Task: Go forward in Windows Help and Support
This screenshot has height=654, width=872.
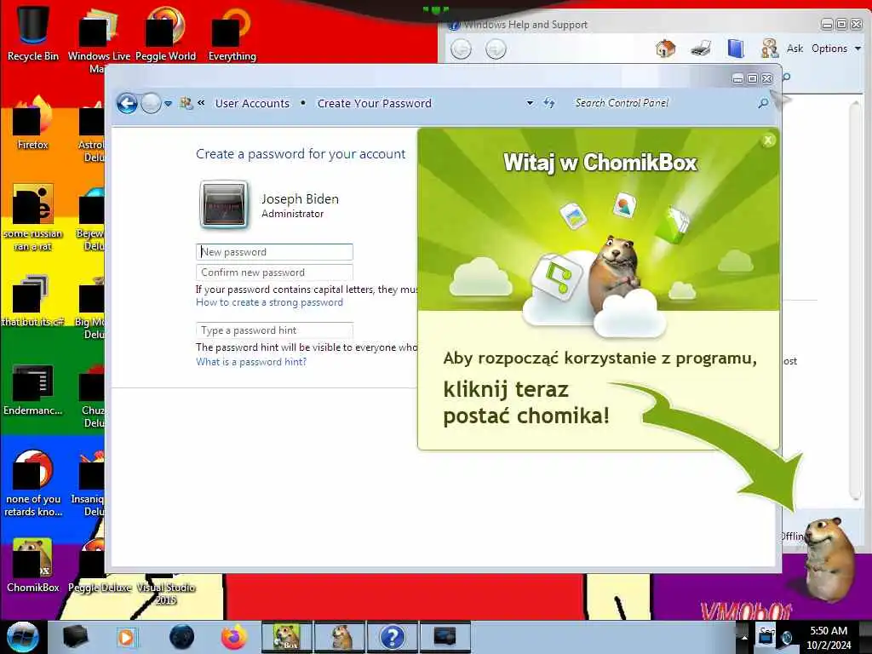Action: tap(496, 49)
